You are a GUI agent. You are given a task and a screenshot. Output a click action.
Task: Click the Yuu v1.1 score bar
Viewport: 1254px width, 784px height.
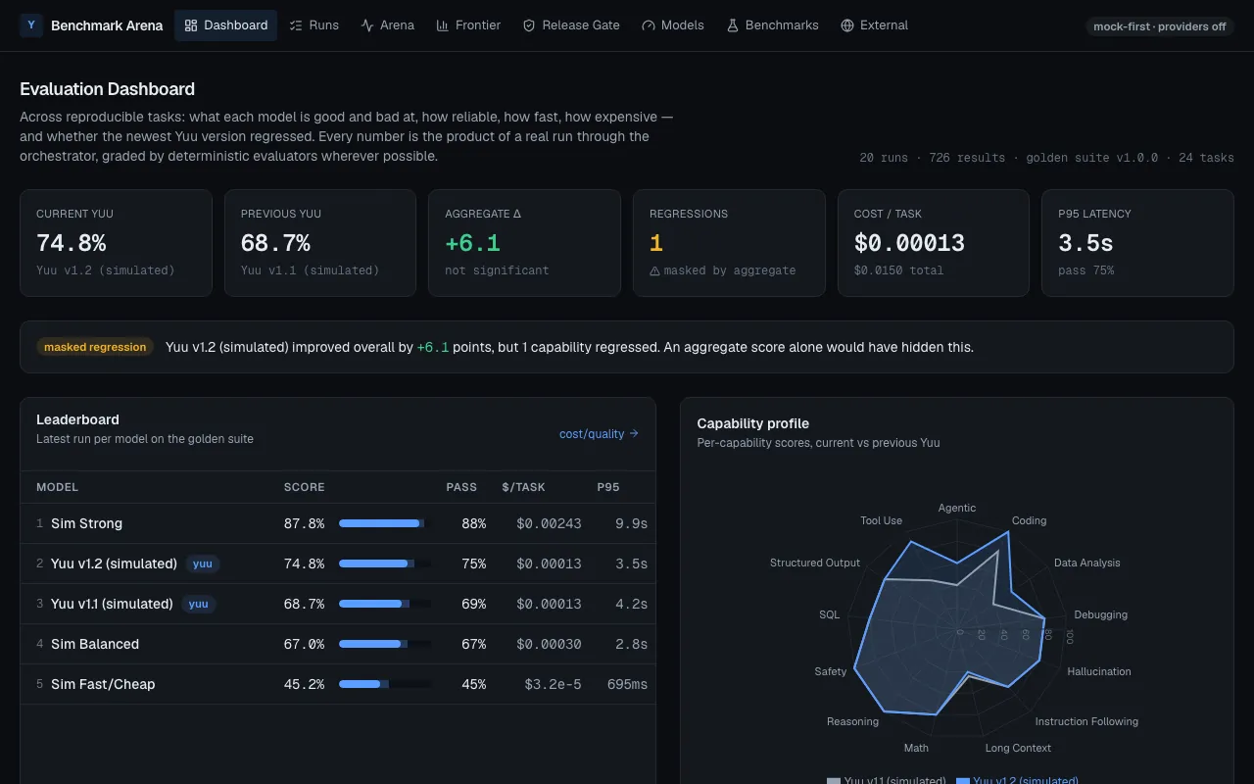pos(385,604)
